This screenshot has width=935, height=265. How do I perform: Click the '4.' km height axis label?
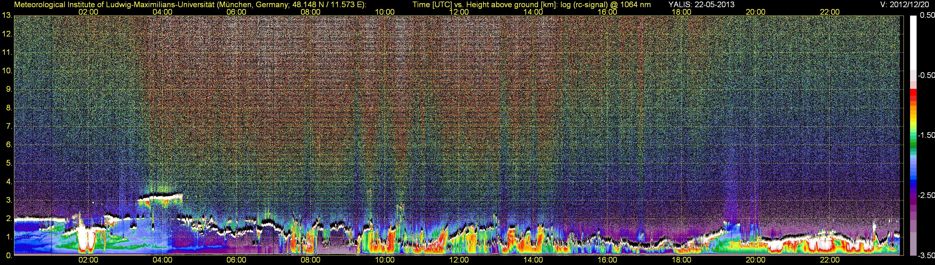(9, 181)
